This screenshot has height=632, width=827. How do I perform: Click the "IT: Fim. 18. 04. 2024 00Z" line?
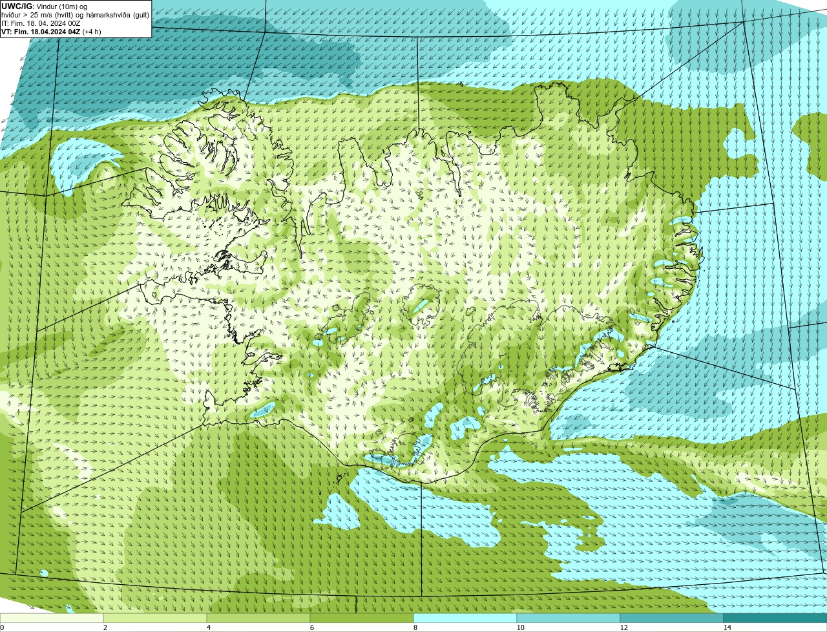[x=41, y=23]
